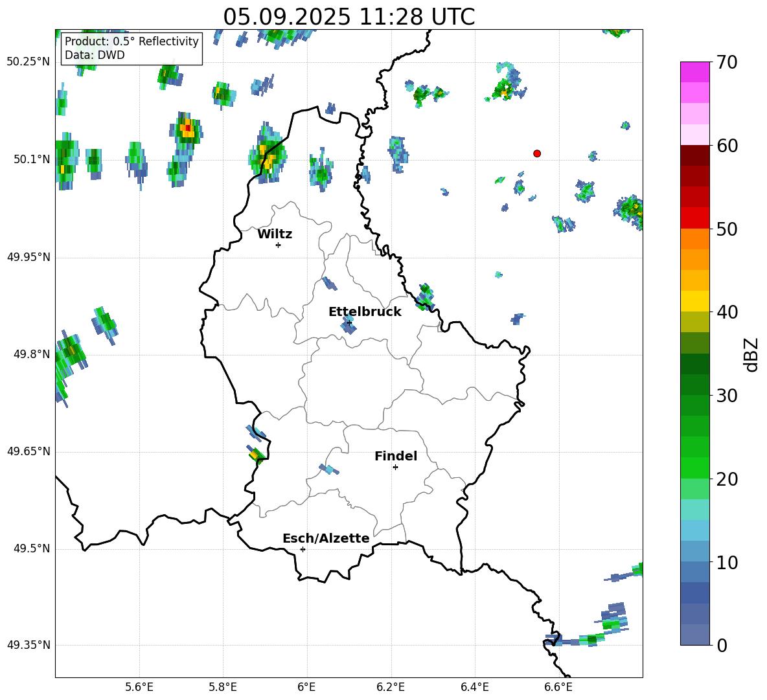Image resolution: width=767 pixels, height=700 pixels.
Task: Pick the magenta swatch at top of colorbar
Action: click(x=695, y=72)
